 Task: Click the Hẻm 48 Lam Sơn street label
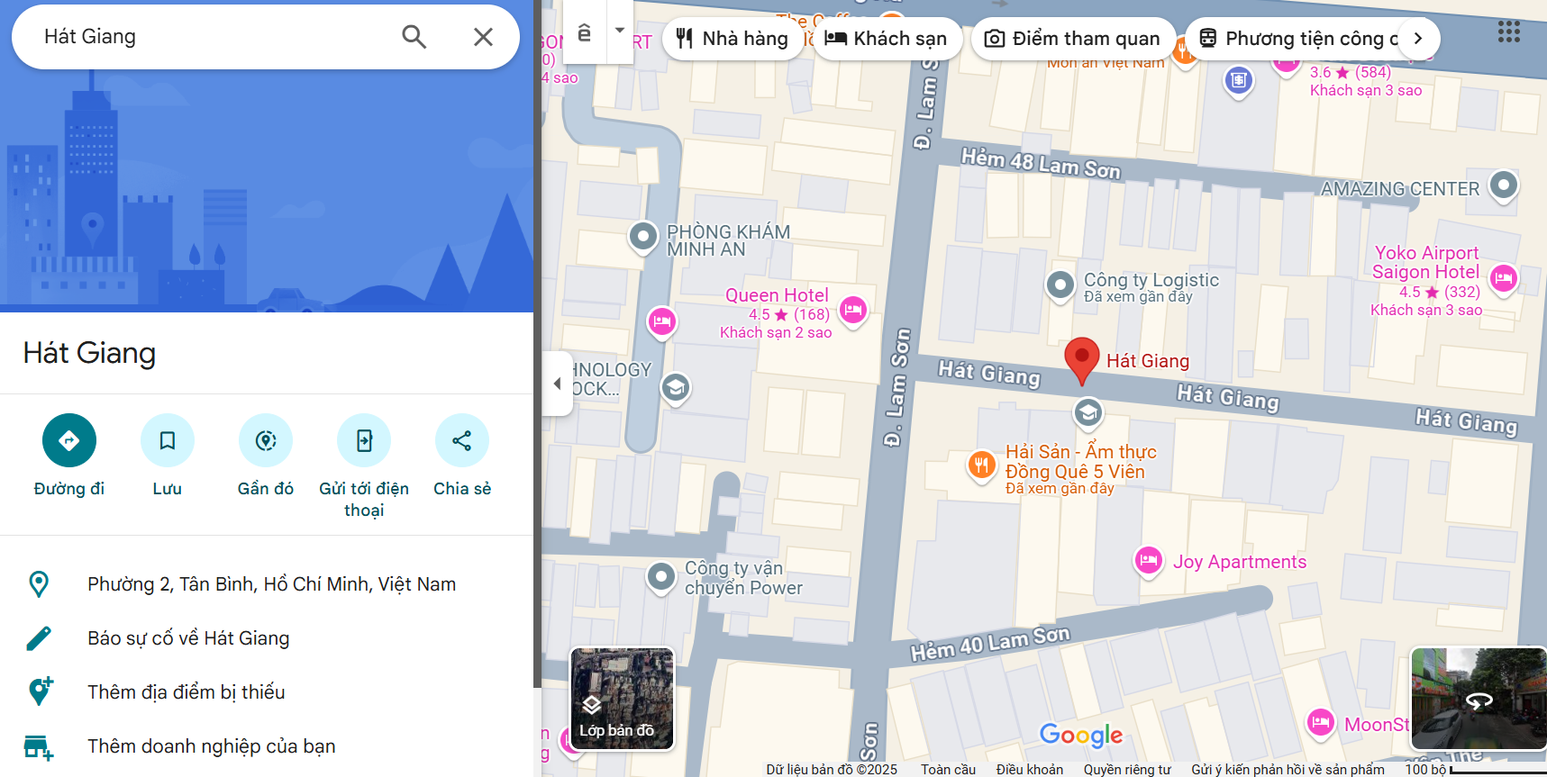pyautogui.click(x=1041, y=164)
